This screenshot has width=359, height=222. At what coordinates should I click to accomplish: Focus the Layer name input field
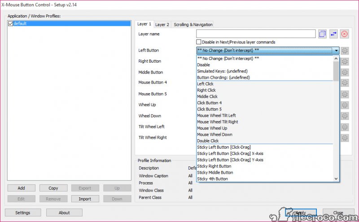(256, 34)
